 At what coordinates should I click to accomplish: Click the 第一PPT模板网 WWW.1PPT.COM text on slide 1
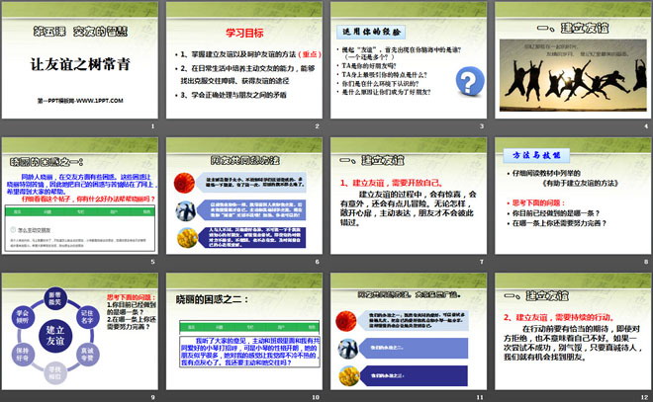(x=80, y=100)
